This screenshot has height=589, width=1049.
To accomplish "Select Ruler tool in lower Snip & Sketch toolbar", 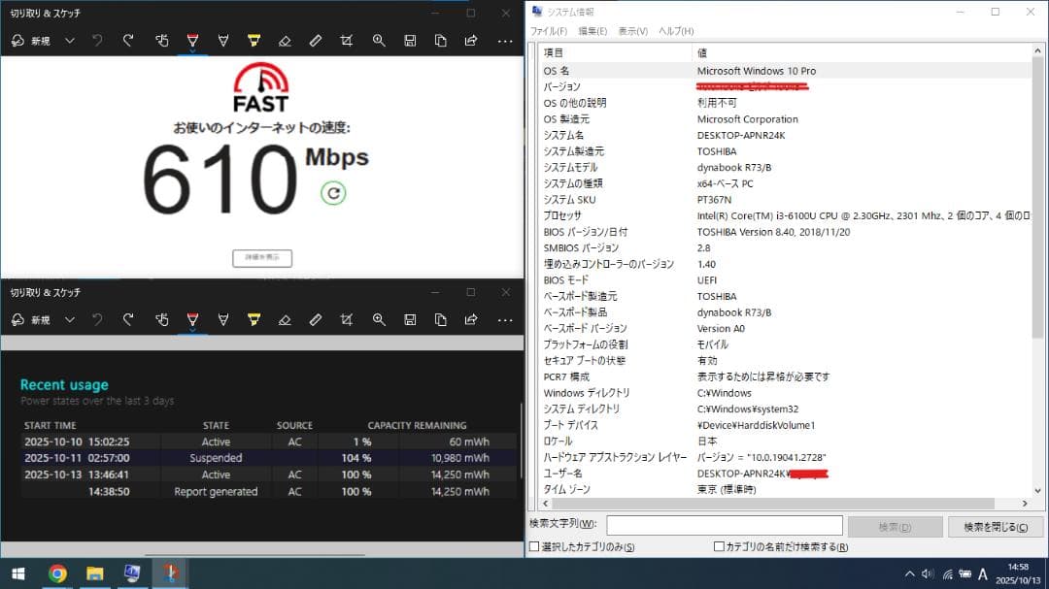I will [x=316, y=320].
